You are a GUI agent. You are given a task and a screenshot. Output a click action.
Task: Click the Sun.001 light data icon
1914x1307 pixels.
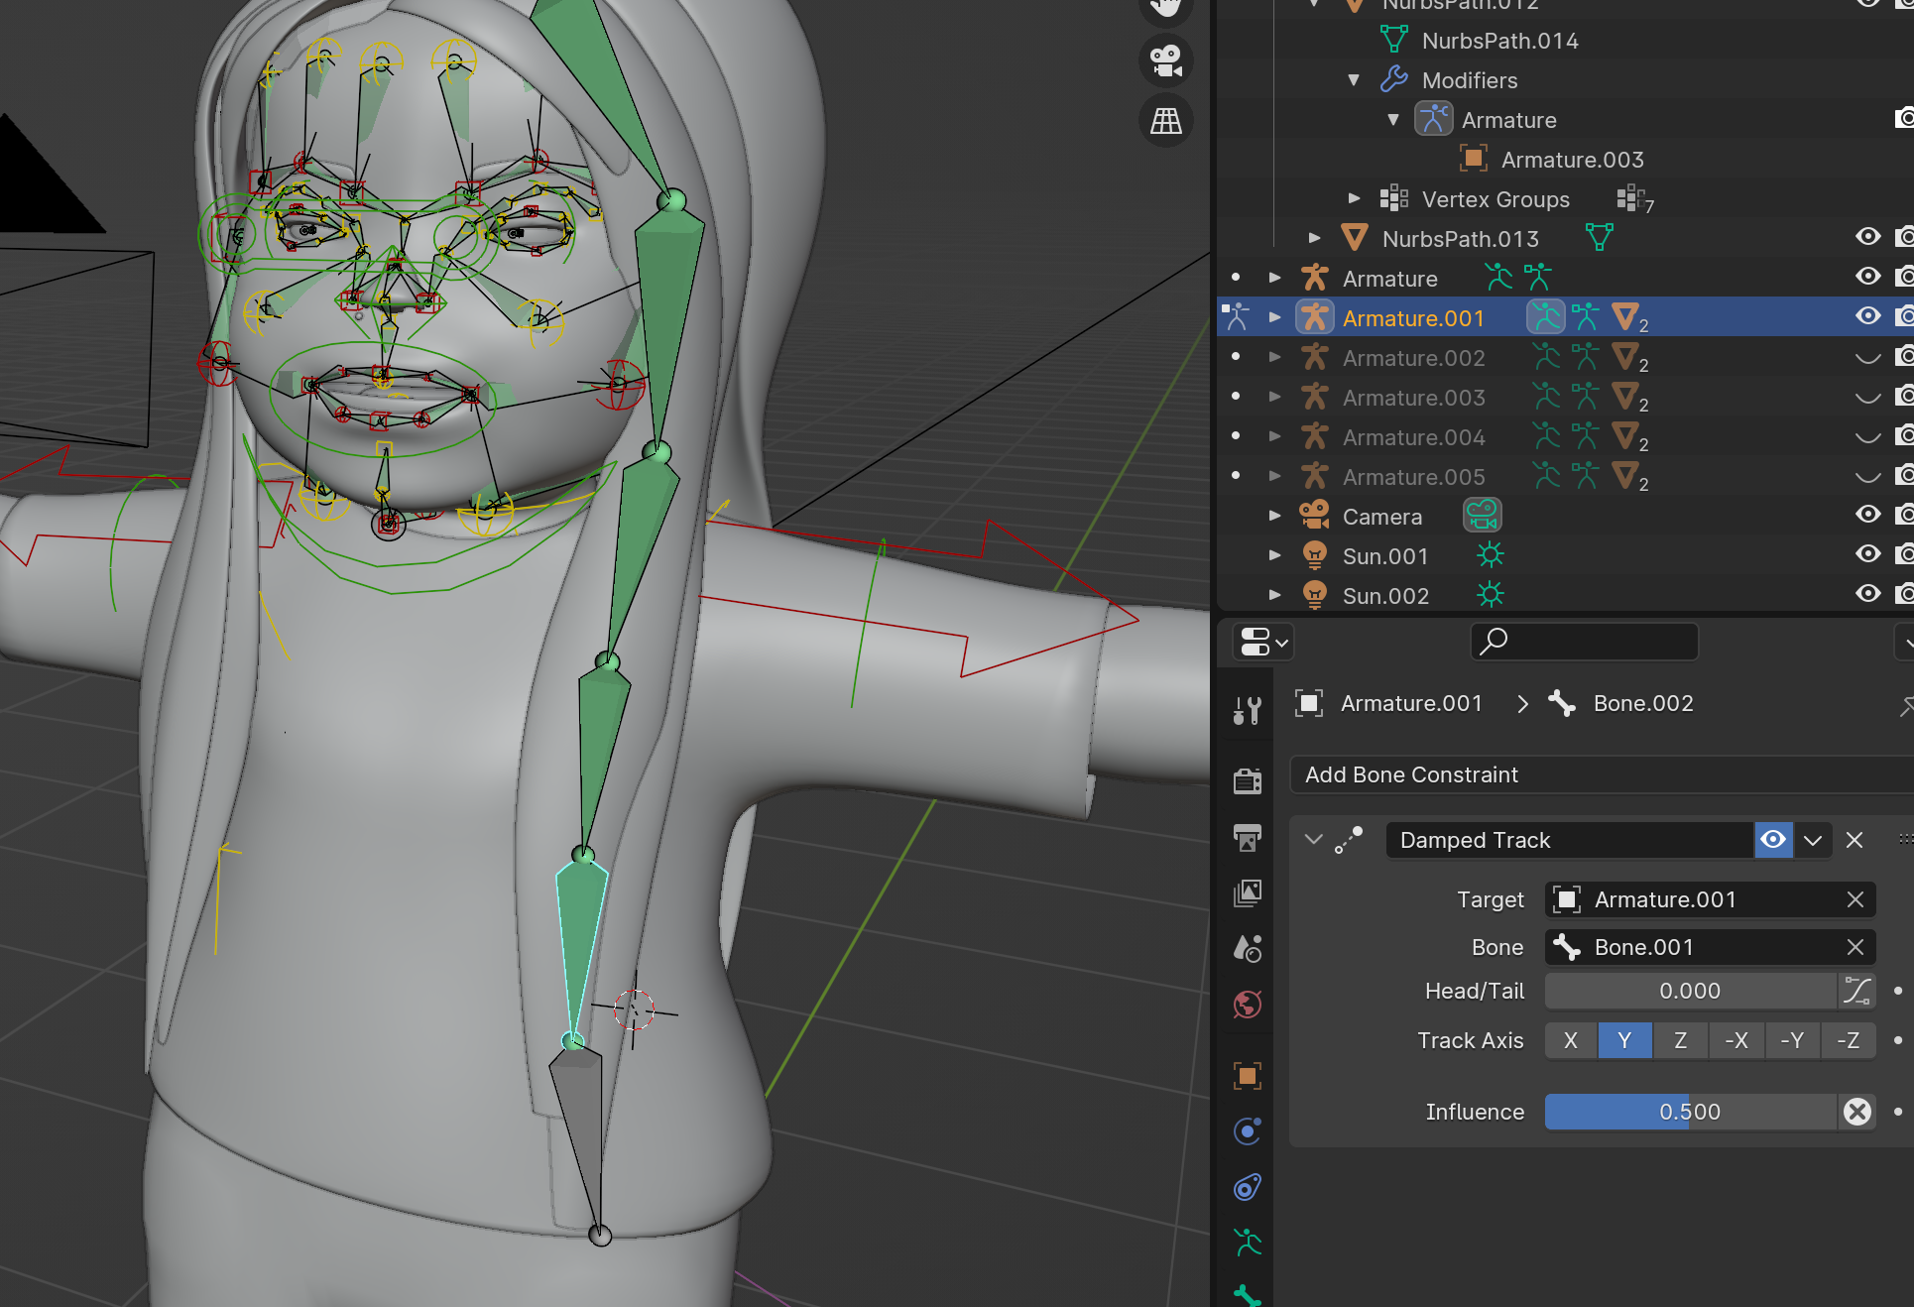pyautogui.click(x=1490, y=555)
